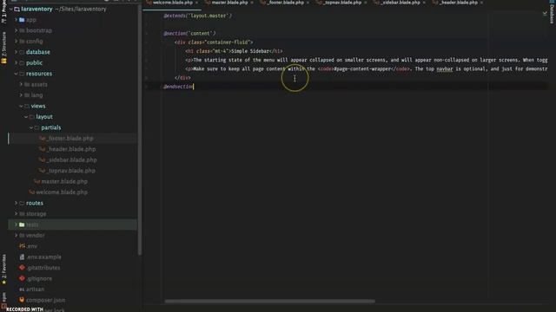556x312 pixels.
Task: Click the project panel vertical scrollbar
Action: [x=140, y=130]
